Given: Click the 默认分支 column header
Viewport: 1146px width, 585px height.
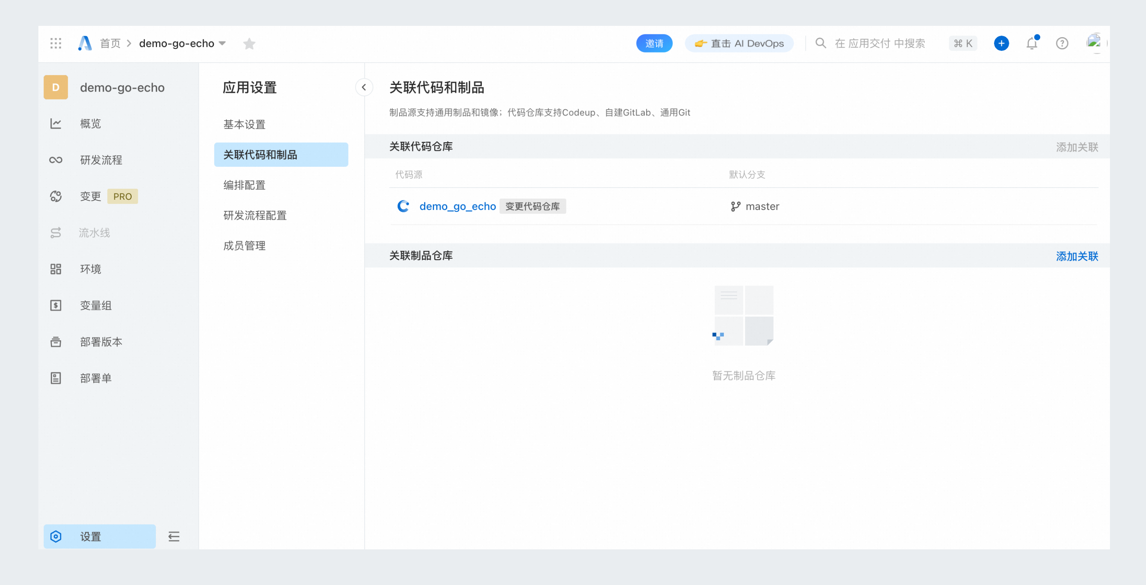Looking at the screenshot, I should (x=747, y=174).
